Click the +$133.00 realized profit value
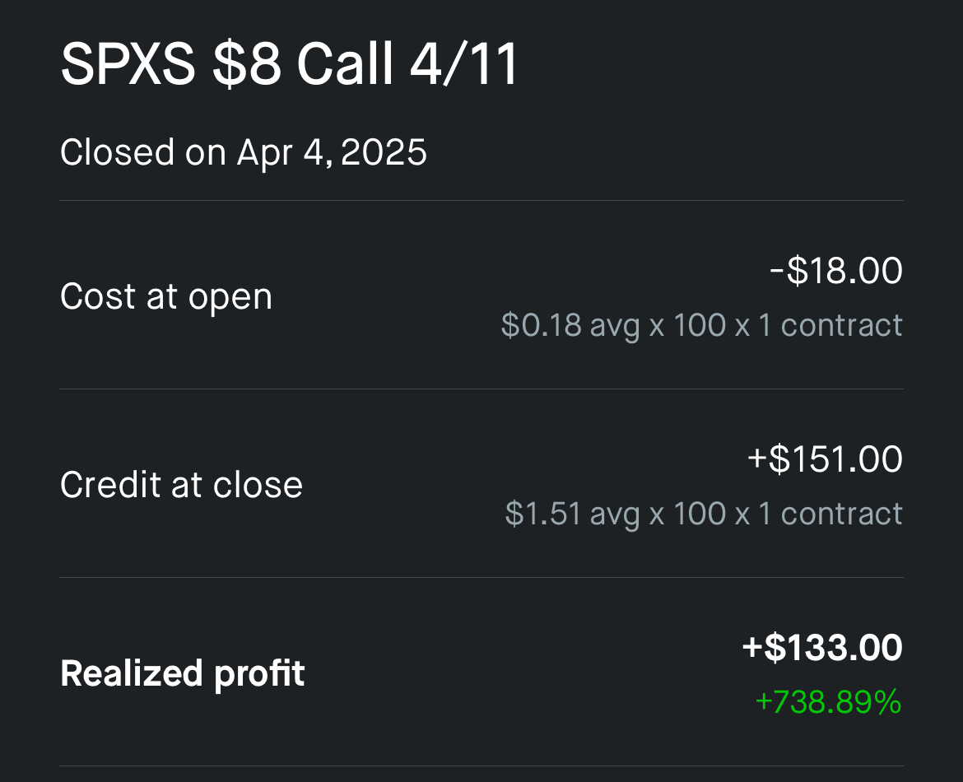This screenshot has height=782, width=963. 822,648
